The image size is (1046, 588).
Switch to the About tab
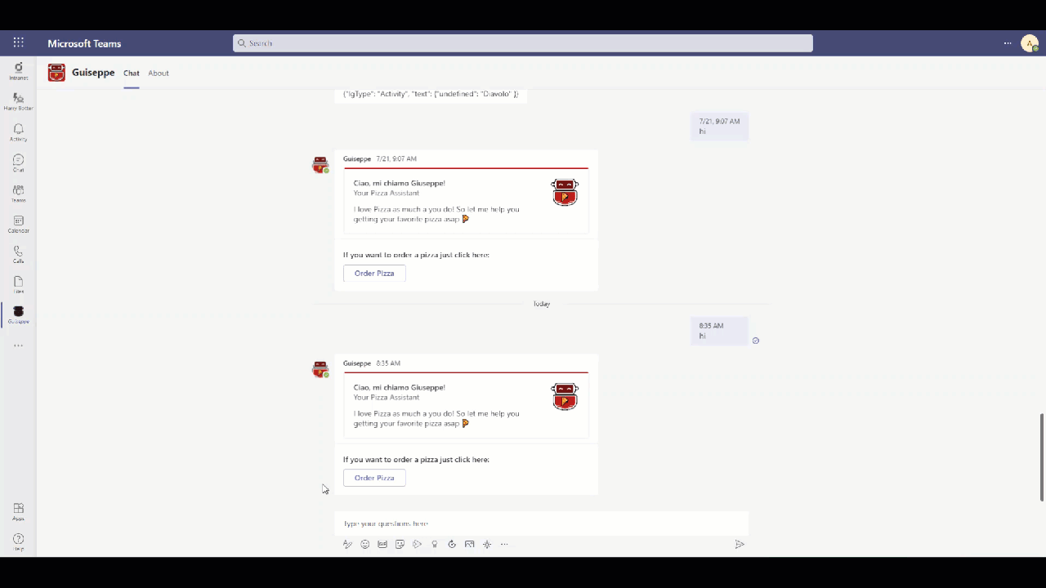pyautogui.click(x=159, y=73)
